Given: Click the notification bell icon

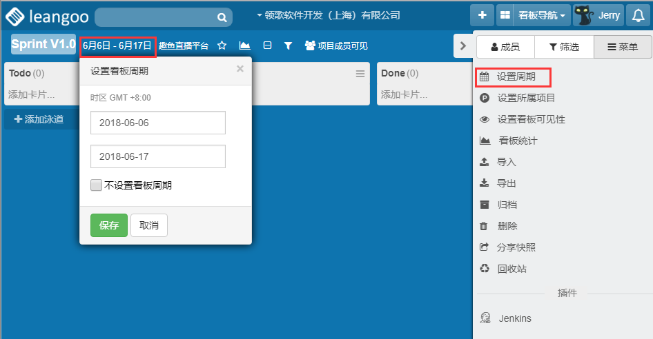Looking at the screenshot, I should 639,15.
